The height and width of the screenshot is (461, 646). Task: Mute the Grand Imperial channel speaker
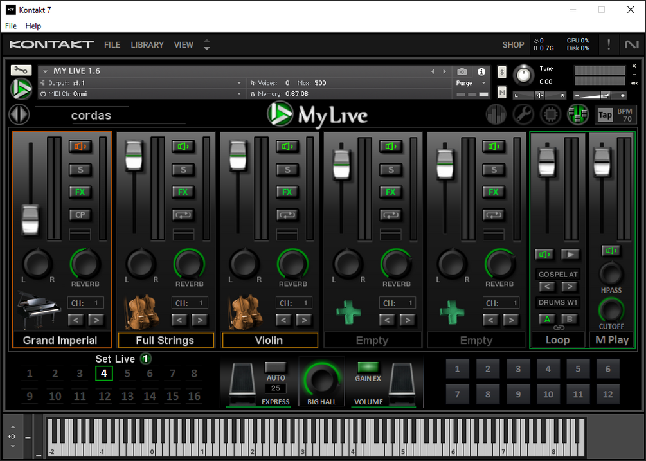pyautogui.click(x=80, y=146)
